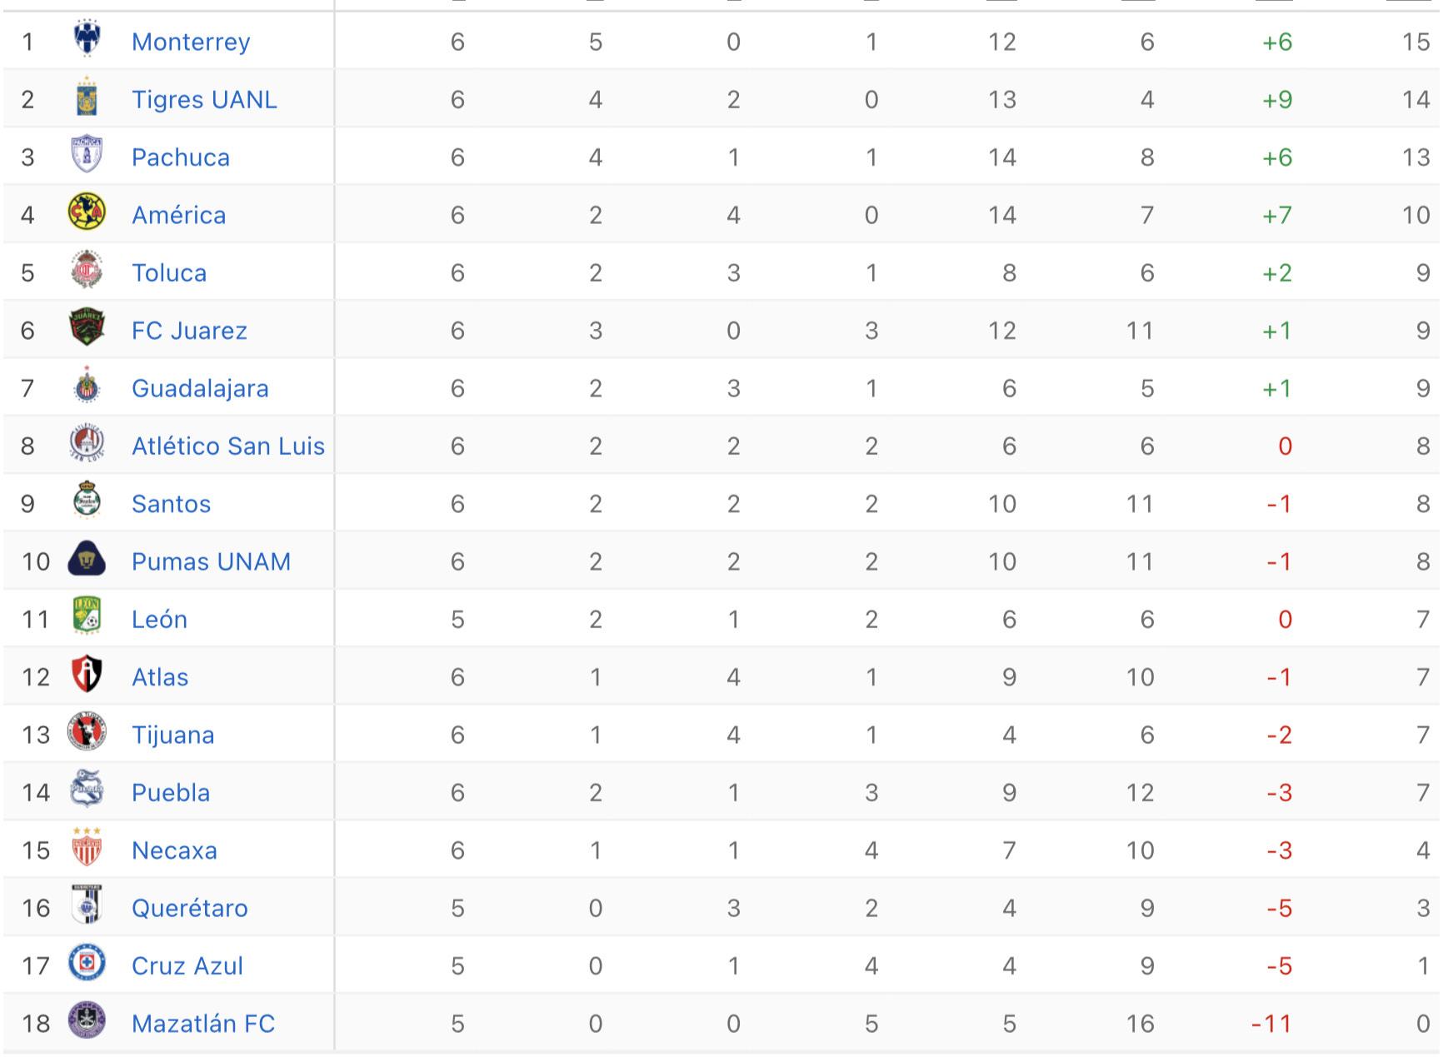The height and width of the screenshot is (1057, 1453).
Task: Open the Santos team page link
Action: (171, 504)
